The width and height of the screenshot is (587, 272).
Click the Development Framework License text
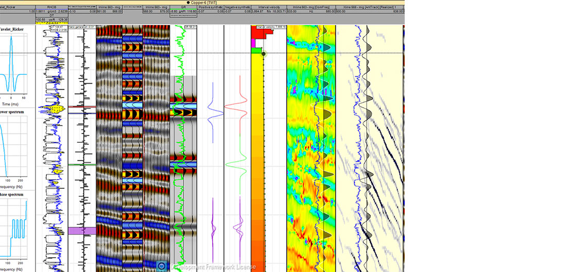point(213,267)
